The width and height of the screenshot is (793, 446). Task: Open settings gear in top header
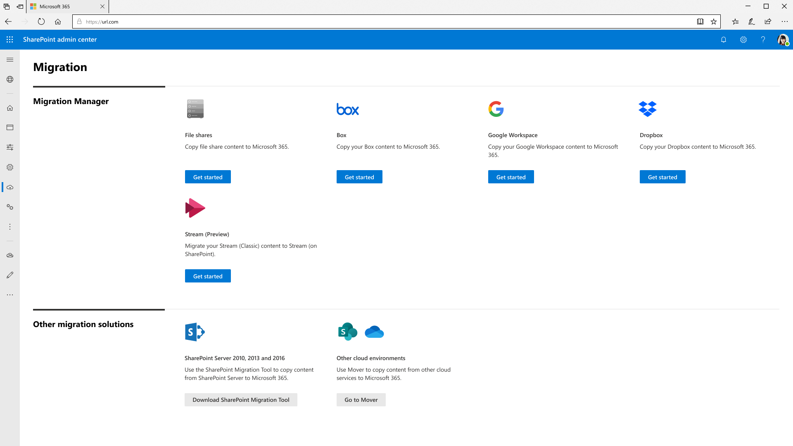click(743, 40)
